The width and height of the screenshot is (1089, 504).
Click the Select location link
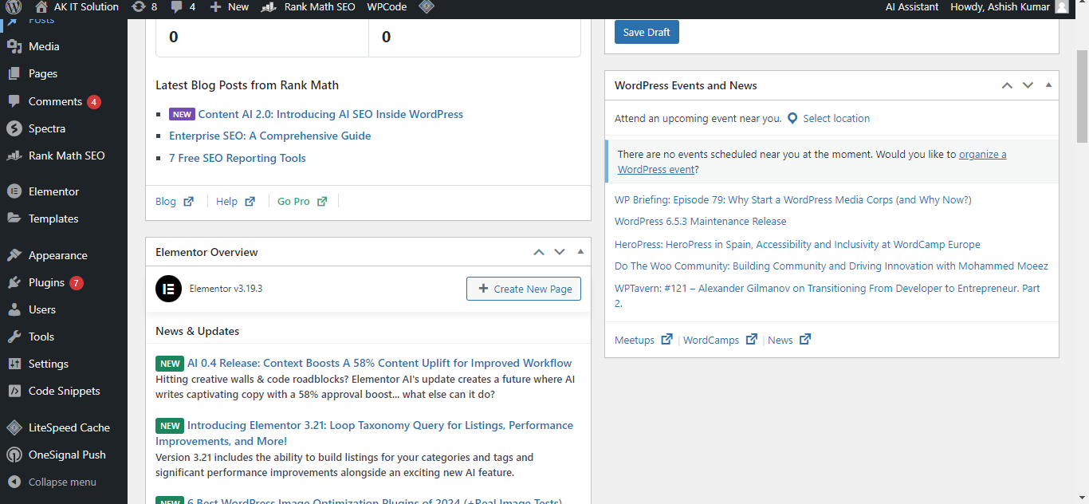click(836, 118)
